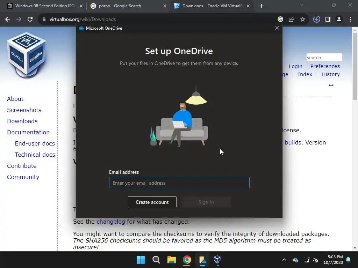This screenshot has height=268, width=358.
Task: Click the OneDrive cloud icon in title bar
Action: coord(81,28)
